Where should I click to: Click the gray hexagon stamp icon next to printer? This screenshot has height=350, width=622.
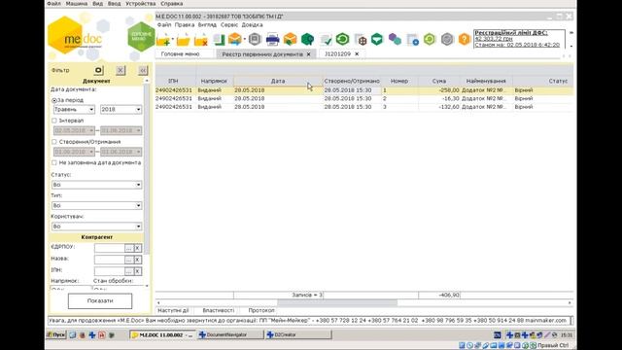255,39
